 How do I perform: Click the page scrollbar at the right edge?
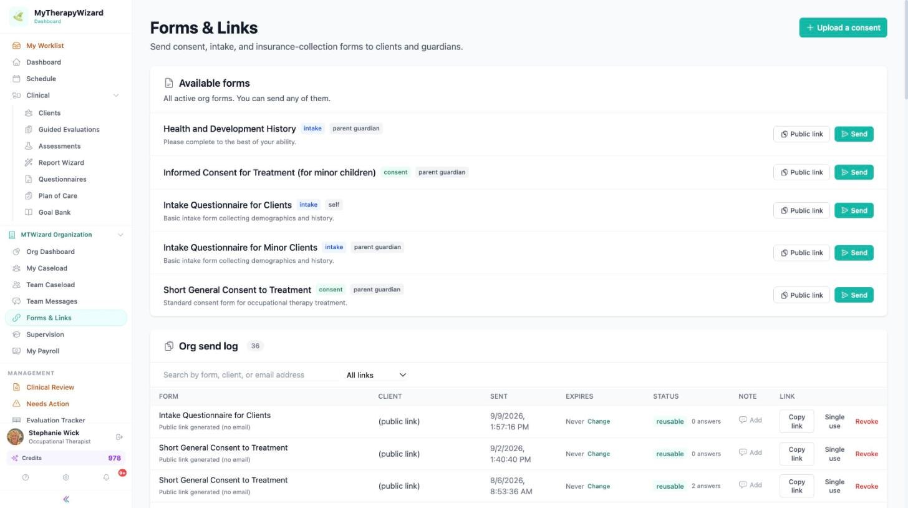[905, 50]
